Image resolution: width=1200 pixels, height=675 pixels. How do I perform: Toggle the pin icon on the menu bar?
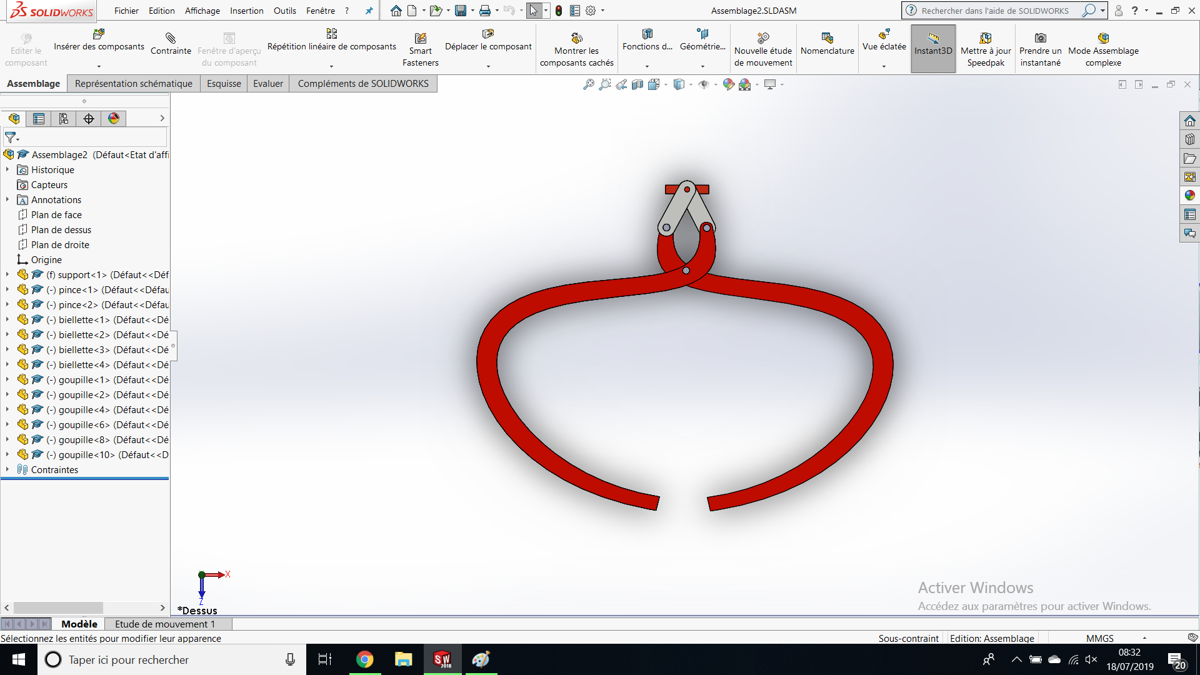click(x=369, y=11)
